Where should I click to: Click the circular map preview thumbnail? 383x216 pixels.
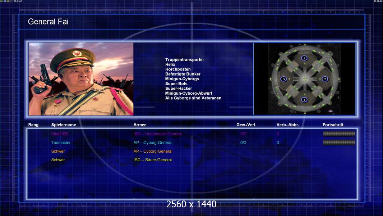[x=304, y=79]
